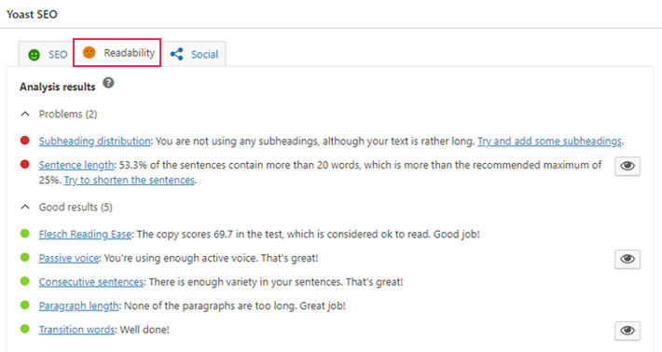The height and width of the screenshot is (352, 662).
Task: Click red bullet beside Sentence length
Action: tap(25, 165)
